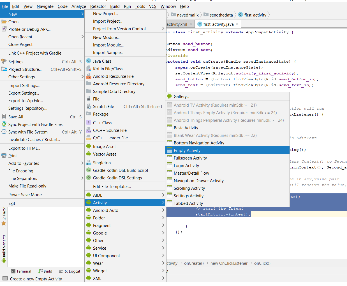Click the Sample Data Directory folder icon
347x286 pixels.
[89, 91]
